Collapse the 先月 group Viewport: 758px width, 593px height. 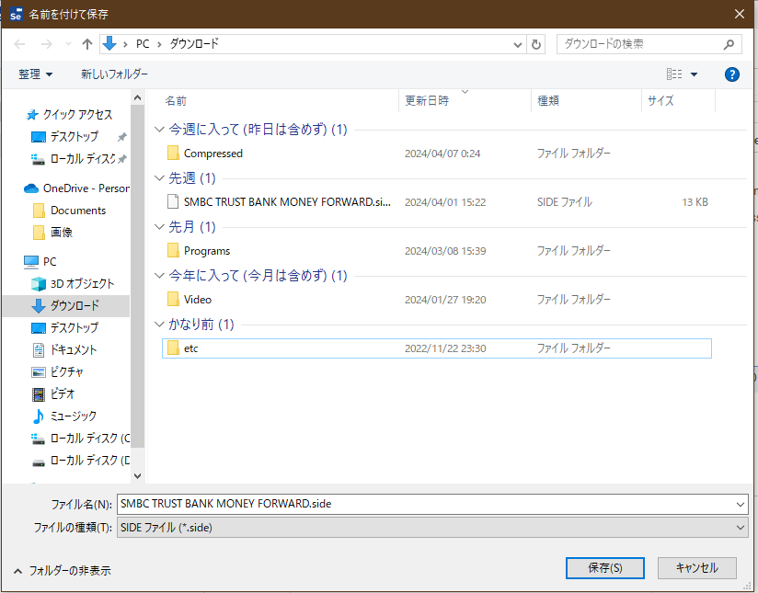pos(159,227)
